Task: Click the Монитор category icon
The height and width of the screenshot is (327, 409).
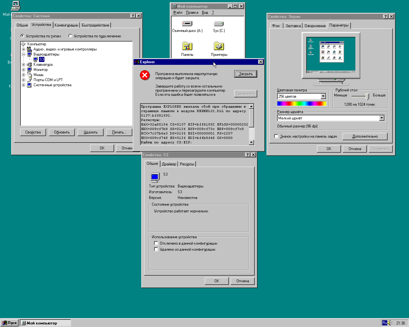Action: (29, 70)
